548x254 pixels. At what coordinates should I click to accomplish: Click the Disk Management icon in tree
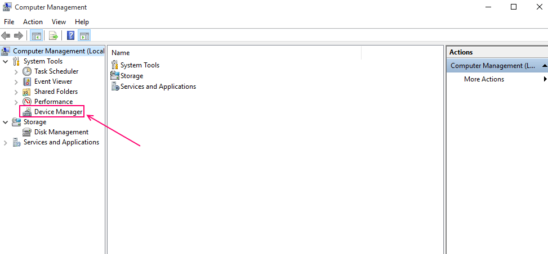click(x=27, y=132)
